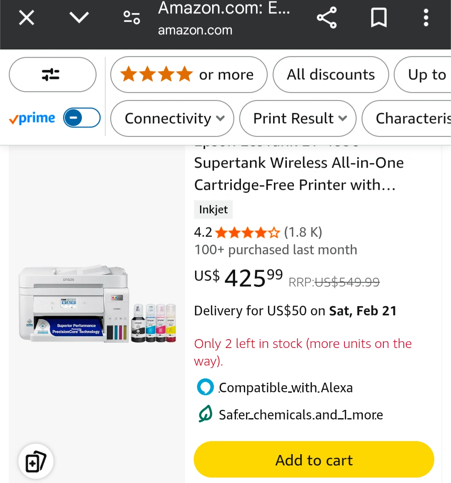Share this Amazon page
451x483 pixels.
[x=327, y=18]
